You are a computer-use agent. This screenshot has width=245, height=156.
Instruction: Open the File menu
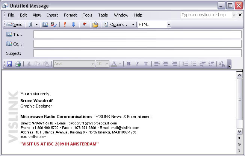pos(11,15)
